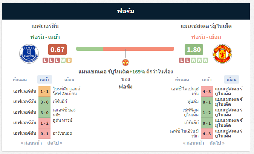Click Manchester United's first red L badge

pyautogui.click(x=181, y=60)
